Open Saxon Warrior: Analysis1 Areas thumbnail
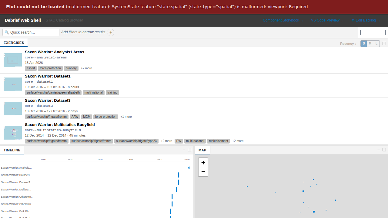 pyautogui.click(x=13, y=60)
